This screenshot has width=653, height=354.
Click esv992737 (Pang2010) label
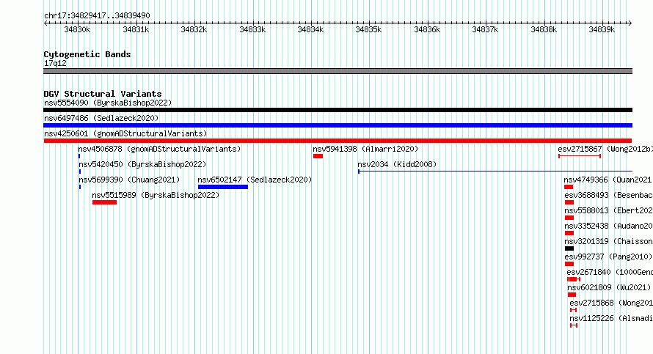[x=608, y=257]
